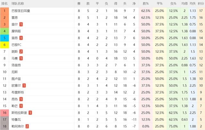Click the 排名 column header
The width and height of the screenshot is (205, 130).
click(x=4, y=4)
